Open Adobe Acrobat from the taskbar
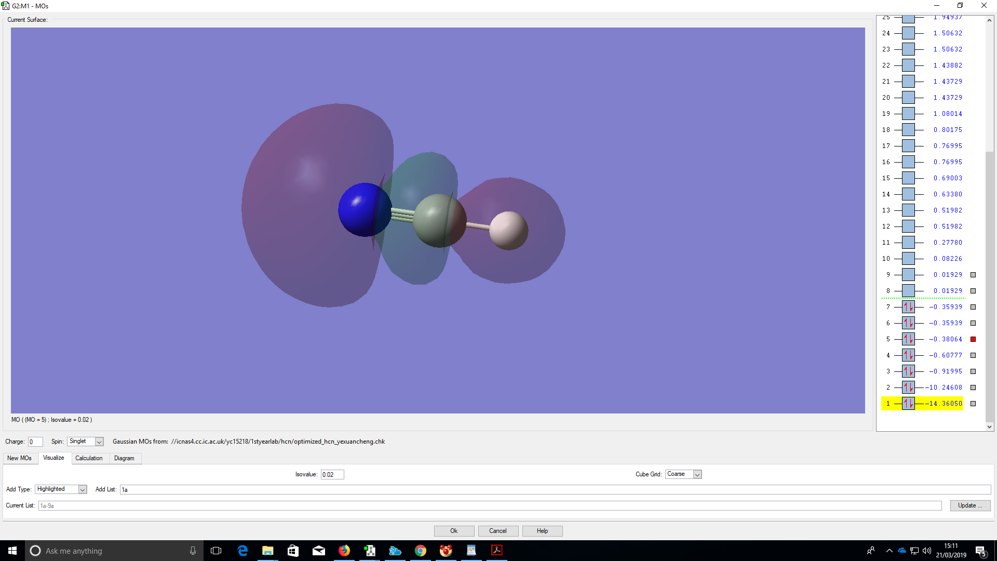The width and height of the screenshot is (997, 561). tap(496, 551)
